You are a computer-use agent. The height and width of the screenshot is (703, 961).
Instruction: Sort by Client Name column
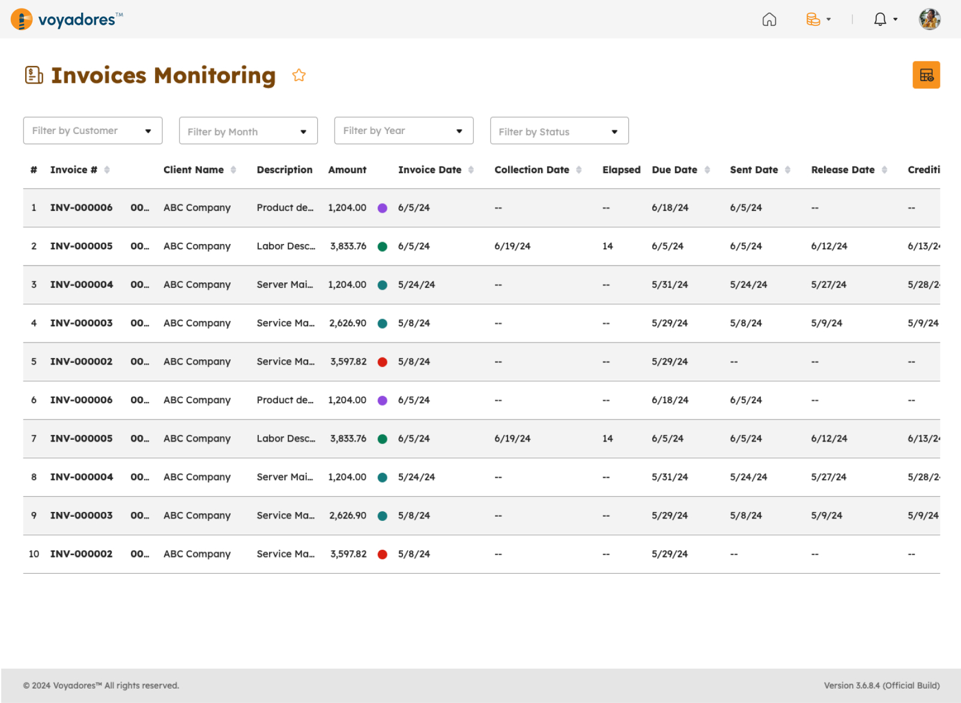234,170
